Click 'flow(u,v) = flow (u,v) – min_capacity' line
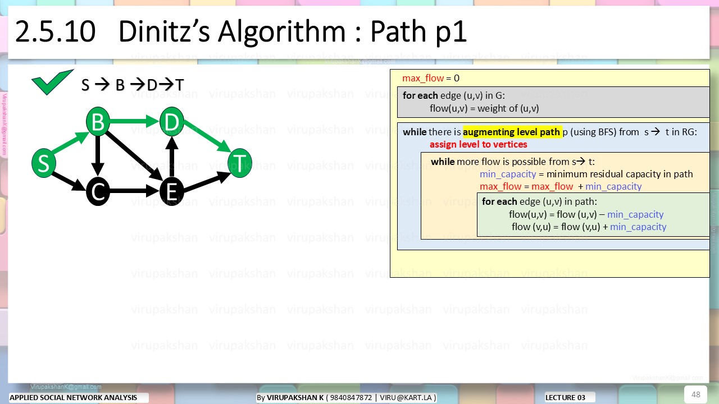The image size is (719, 404). pos(586,214)
